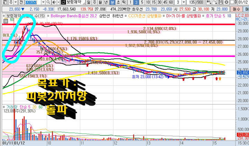
Task: Click square marker before 거래량 legend
Action: tap(4, 107)
